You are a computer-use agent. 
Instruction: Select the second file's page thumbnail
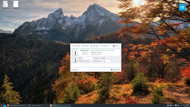coord(75,60)
